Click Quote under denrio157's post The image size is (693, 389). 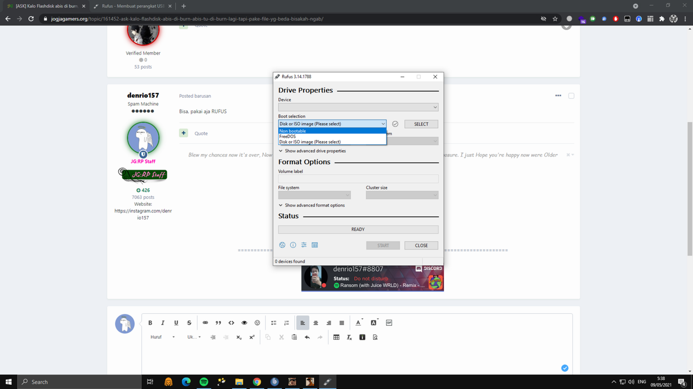(201, 133)
